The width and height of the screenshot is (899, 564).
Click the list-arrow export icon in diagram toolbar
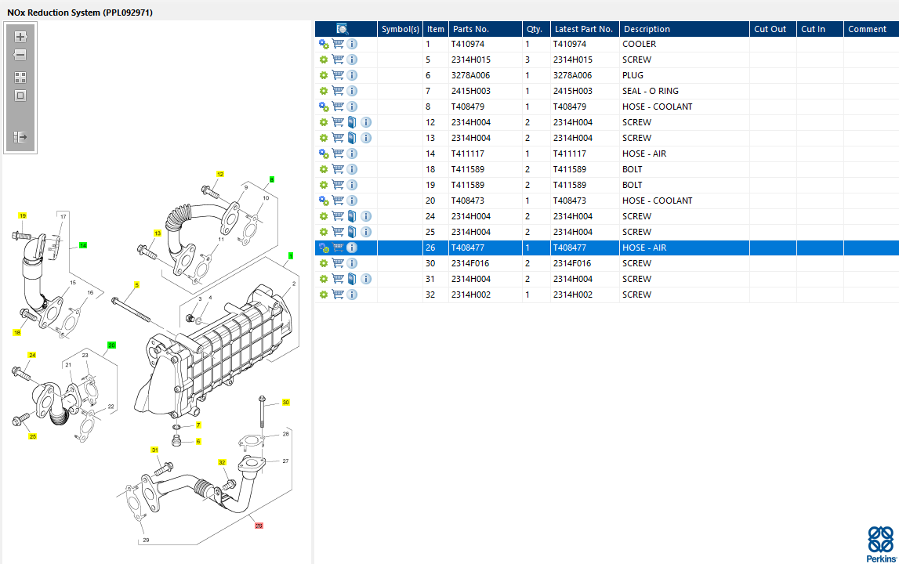20,137
